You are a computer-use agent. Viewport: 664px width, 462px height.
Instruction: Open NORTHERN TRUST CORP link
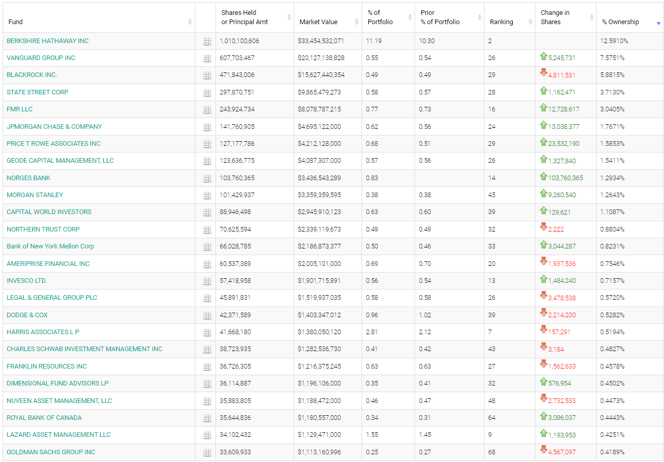pyautogui.click(x=43, y=229)
